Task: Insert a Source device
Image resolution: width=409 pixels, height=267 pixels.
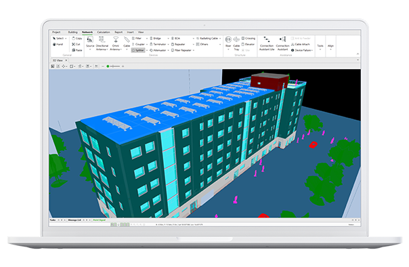Action: pos(90,42)
